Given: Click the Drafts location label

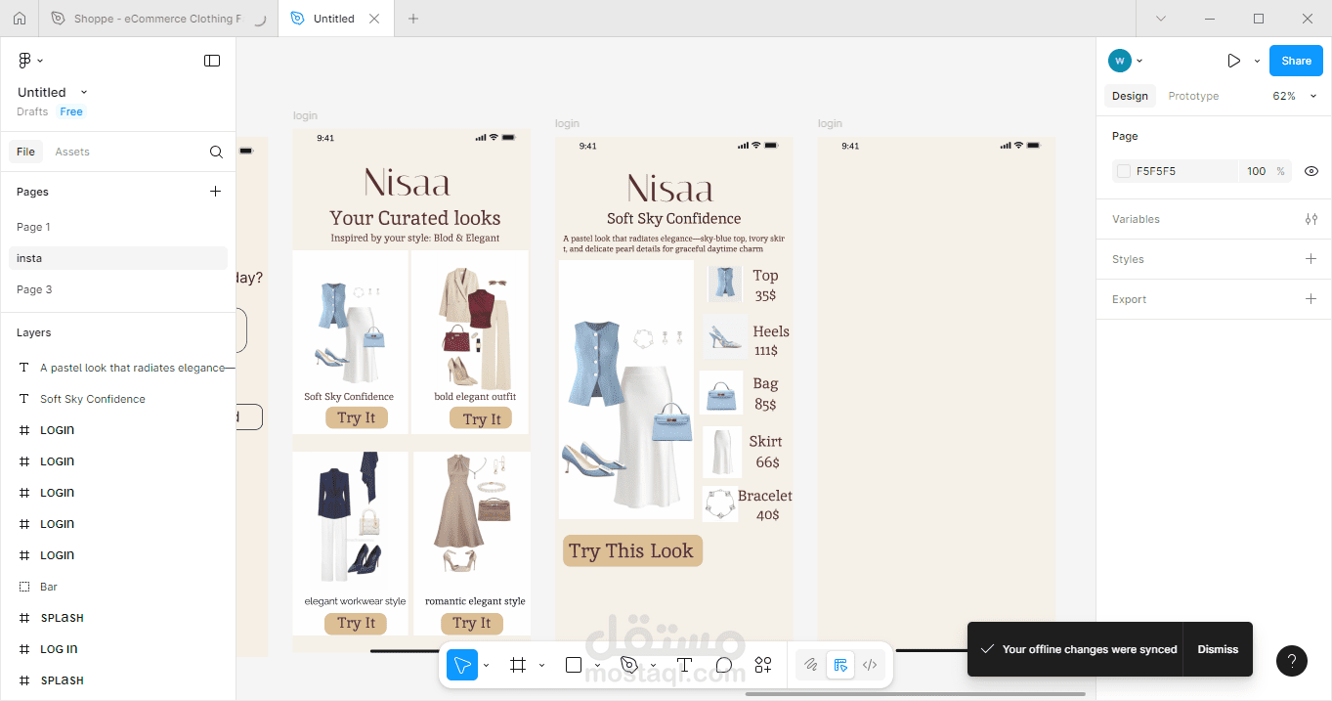Looking at the screenshot, I should click(x=32, y=111).
